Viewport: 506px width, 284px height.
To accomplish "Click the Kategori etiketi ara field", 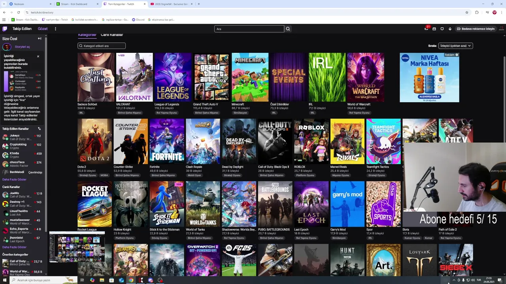I will (102, 46).
